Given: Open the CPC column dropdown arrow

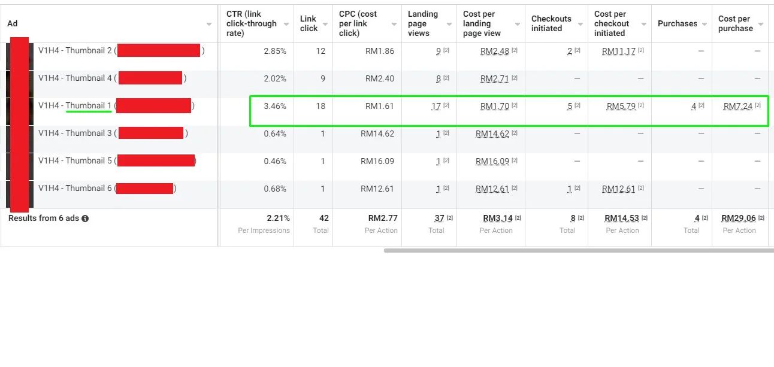Looking at the screenshot, I should pos(394,25).
